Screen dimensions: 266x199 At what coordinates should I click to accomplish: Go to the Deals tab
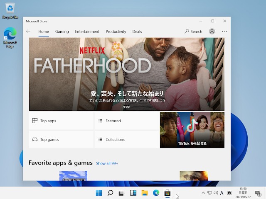[137, 32]
